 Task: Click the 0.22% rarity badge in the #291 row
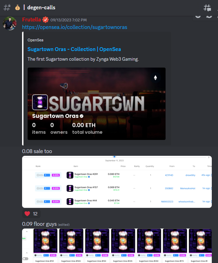(x=56, y=175)
